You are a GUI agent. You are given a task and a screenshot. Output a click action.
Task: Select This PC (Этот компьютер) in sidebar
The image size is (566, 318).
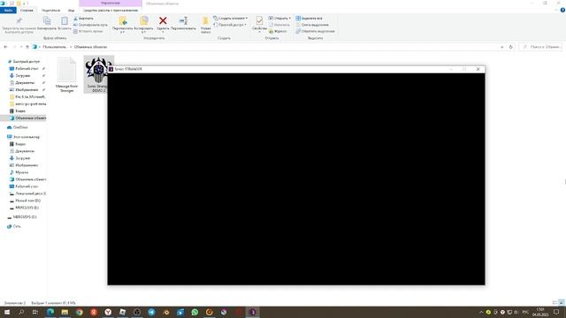[x=24, y=137]
